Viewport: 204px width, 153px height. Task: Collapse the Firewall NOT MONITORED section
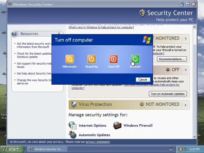[x=186, y=39]
